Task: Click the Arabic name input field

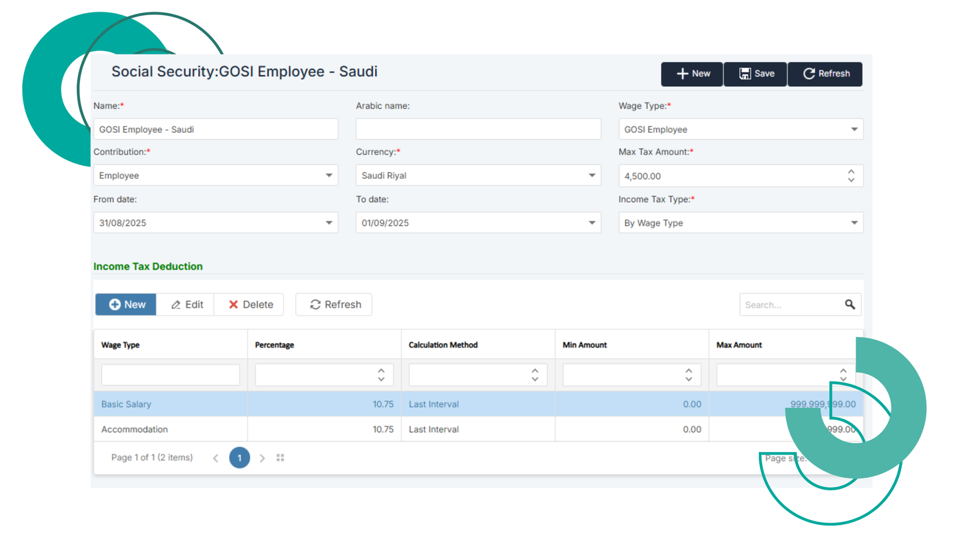Action: pos(478,129)
